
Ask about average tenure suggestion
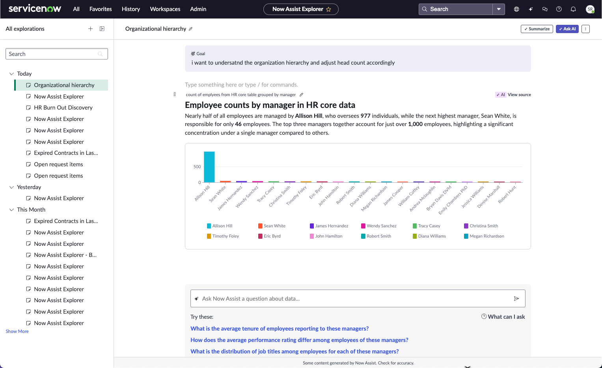click(x=280, y=329)
